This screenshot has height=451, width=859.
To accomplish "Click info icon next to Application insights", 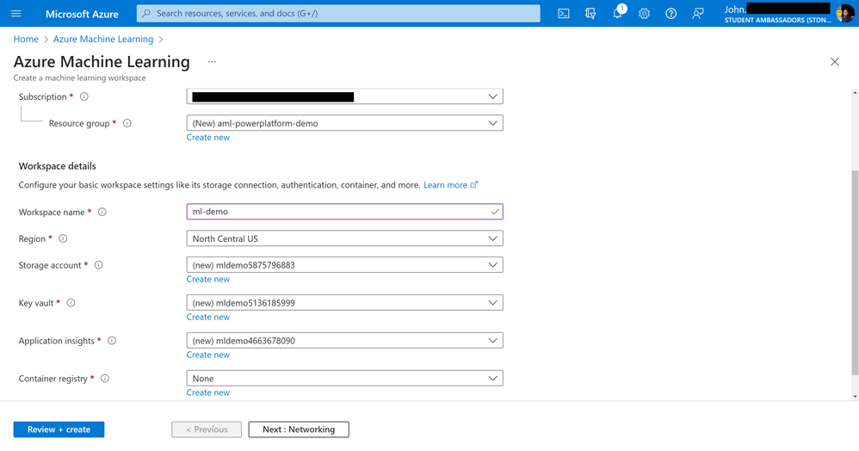I will [112, 341].
